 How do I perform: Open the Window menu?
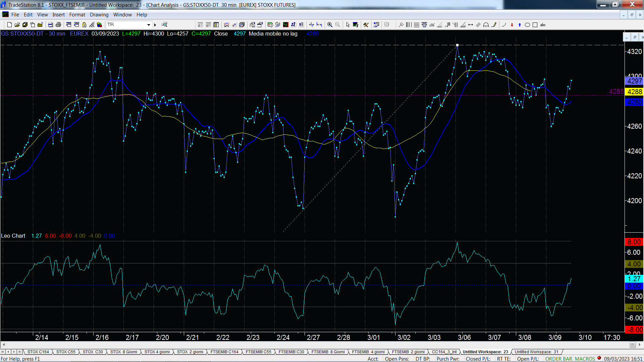point(122,15)
